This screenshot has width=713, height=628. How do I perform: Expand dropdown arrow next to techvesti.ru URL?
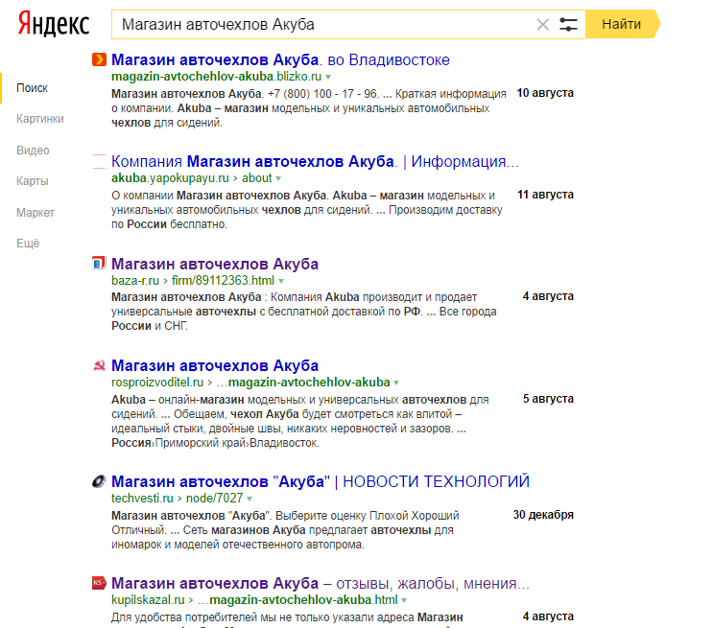tap(250, 499)
